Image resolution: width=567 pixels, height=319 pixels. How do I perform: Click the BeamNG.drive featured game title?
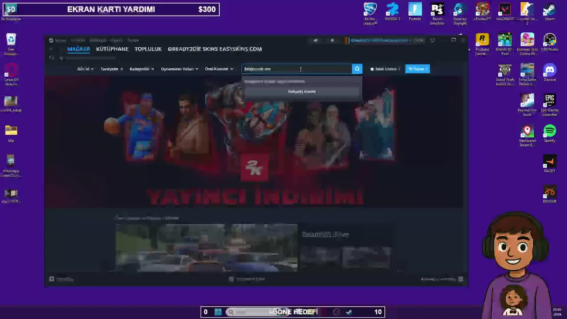click(x=325, y=234)
